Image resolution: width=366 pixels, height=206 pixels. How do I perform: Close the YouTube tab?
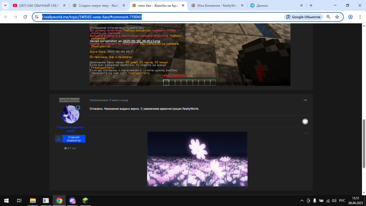pyautogui.click(x=64, y=5)
